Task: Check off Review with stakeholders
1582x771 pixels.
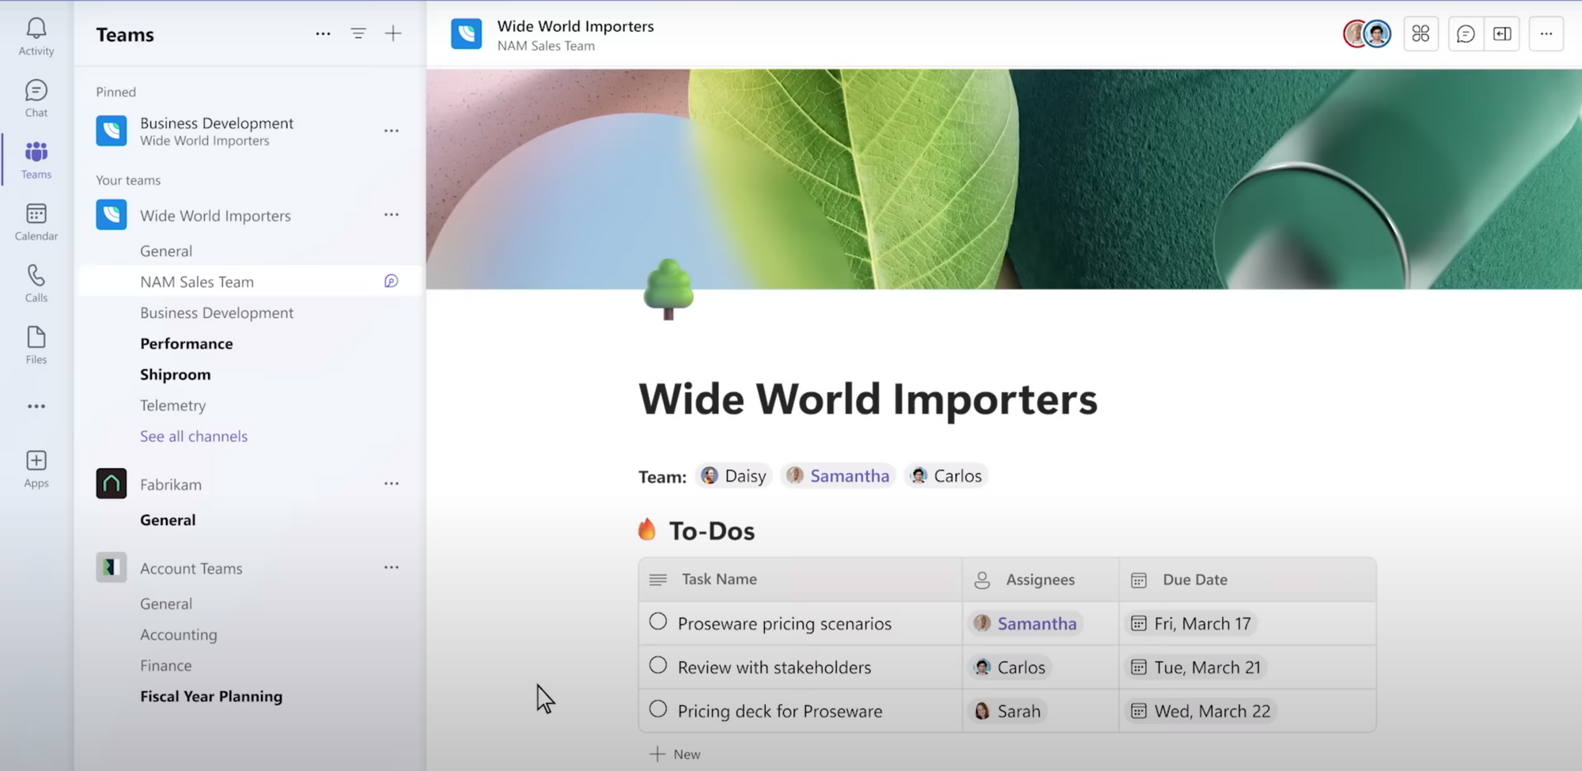Action: [x=658, y=665]
